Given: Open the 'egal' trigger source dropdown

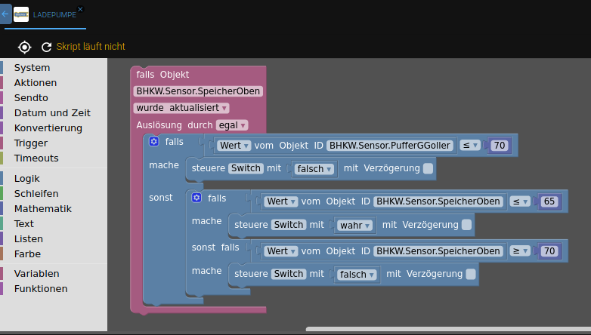Looking at the screenshot, I should point(232,125).
